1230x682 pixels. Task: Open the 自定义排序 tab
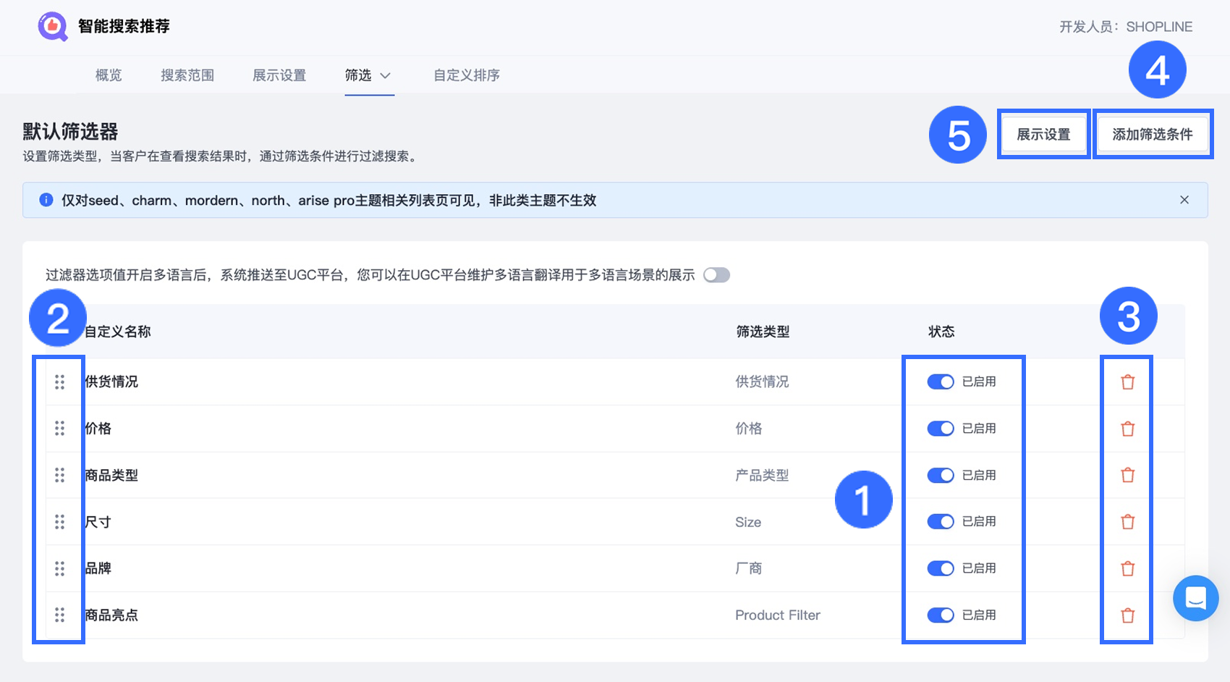click(466, 75)
